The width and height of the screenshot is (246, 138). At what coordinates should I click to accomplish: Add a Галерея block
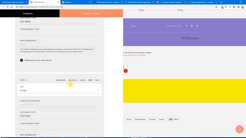[152, 119]
